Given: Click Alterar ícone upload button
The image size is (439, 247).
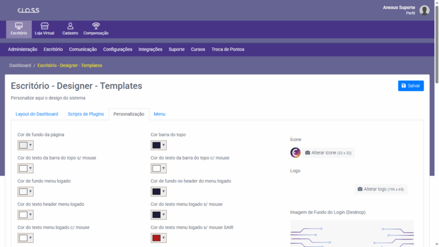Looking at the screenshot, I should tap(329, 153).
